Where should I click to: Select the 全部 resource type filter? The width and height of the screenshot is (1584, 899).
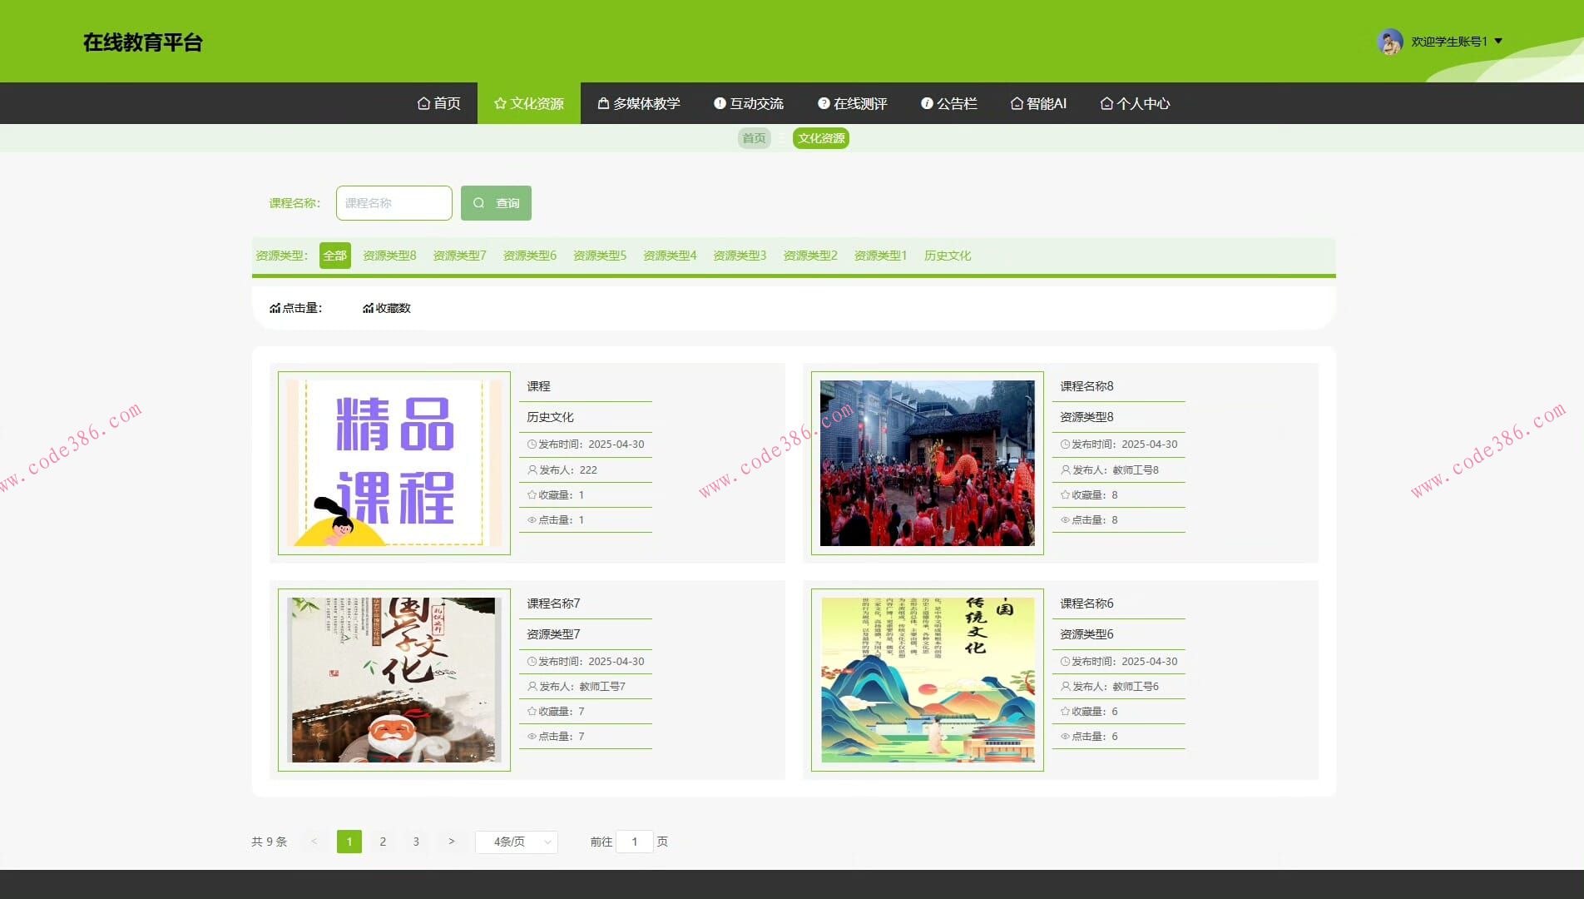(x=335, y=256)
